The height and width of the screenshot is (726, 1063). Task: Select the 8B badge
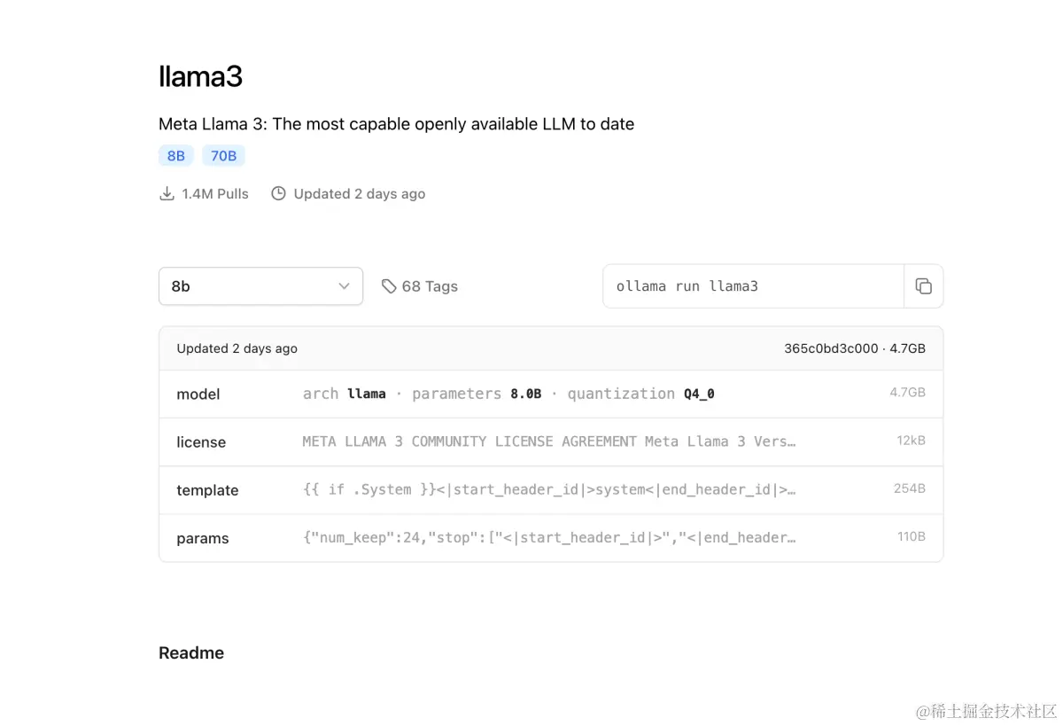click(x=175, y=155)
